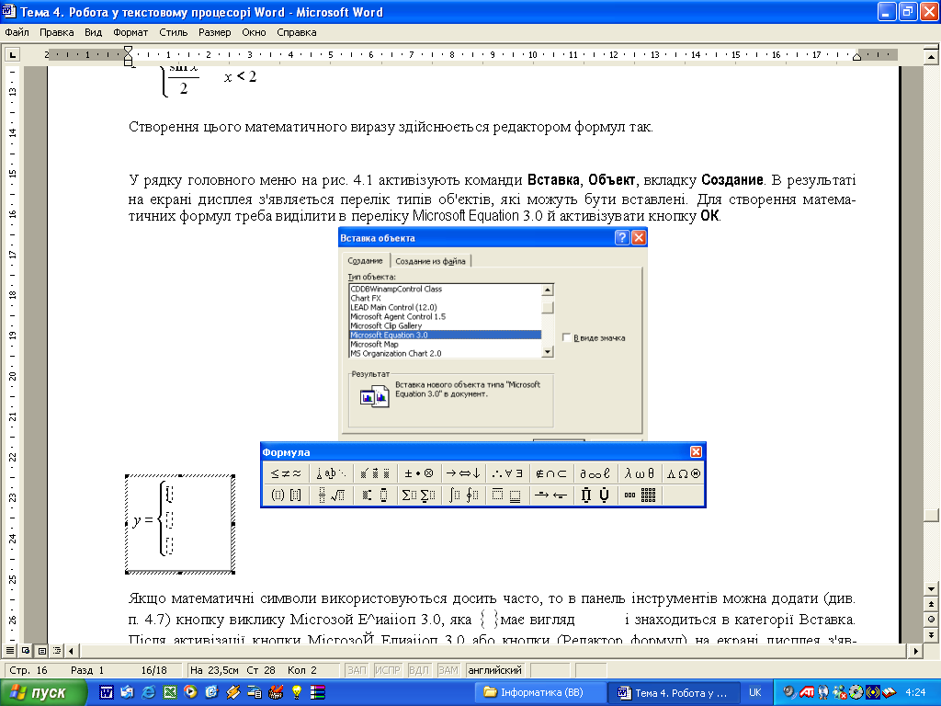This screenshot has height=706, width=941.
Task: Click the previous page browse button
Action: pyautogui.click(x=931, y=605)
